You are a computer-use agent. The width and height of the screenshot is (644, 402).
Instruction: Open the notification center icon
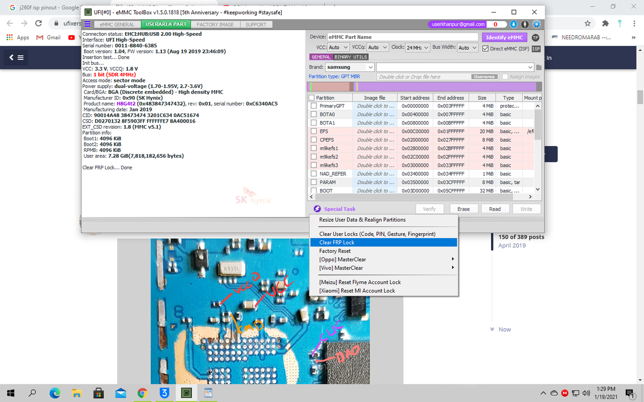(629, 392)
